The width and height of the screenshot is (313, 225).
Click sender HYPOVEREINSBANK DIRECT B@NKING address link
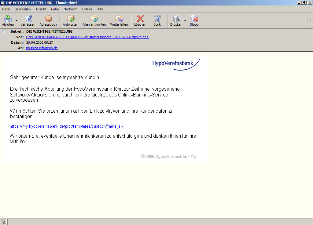point(87,37)
